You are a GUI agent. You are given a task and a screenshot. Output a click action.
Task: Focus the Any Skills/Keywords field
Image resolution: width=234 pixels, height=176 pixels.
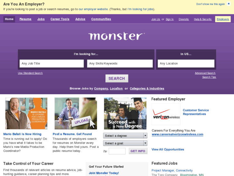point(120,64)
